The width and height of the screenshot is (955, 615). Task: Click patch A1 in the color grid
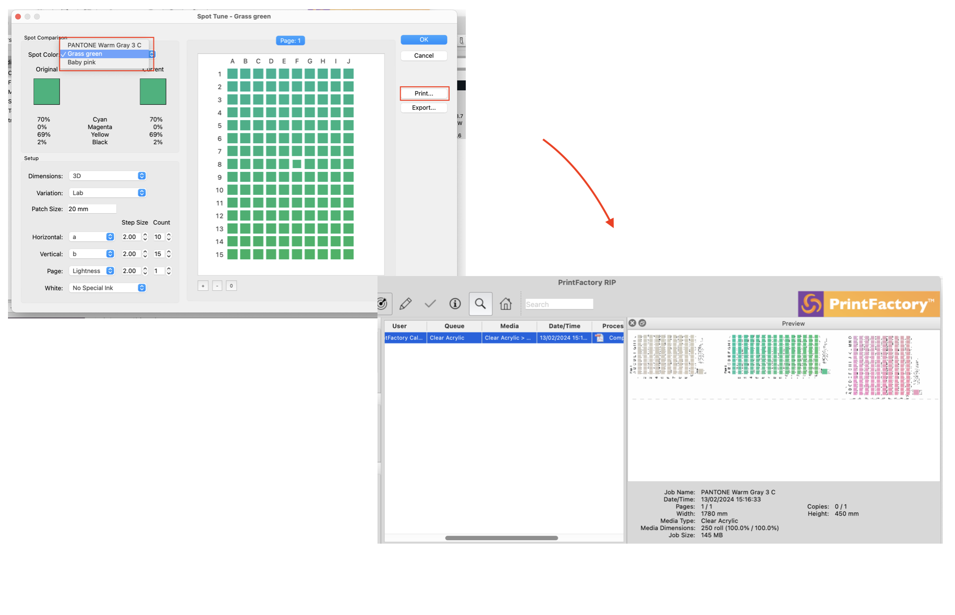point(232,74)
